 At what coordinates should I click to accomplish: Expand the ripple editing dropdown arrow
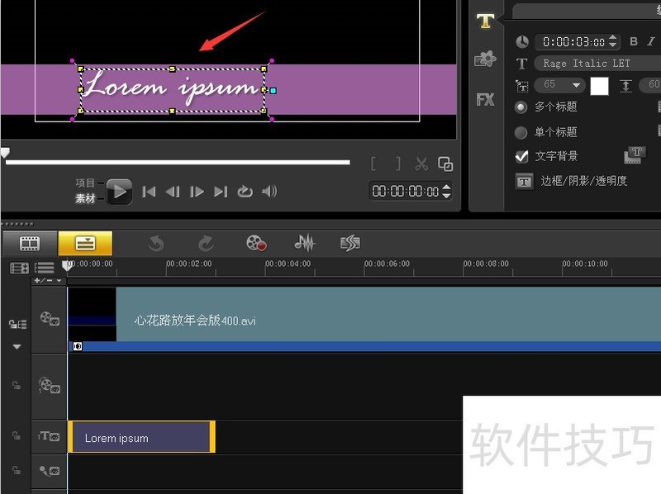(17, 347)
